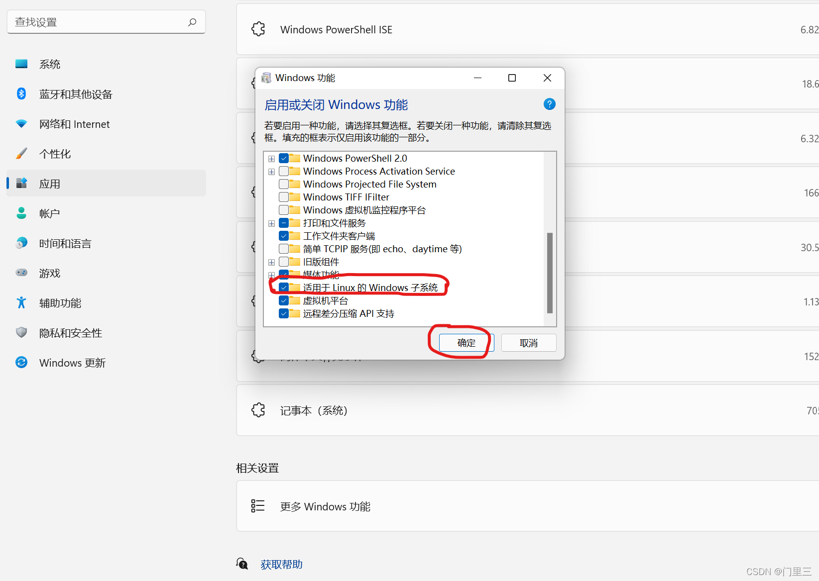
Task: Check Windows 虚拟机监控程序平台 checkbox
Action: (x=284, y=210)
